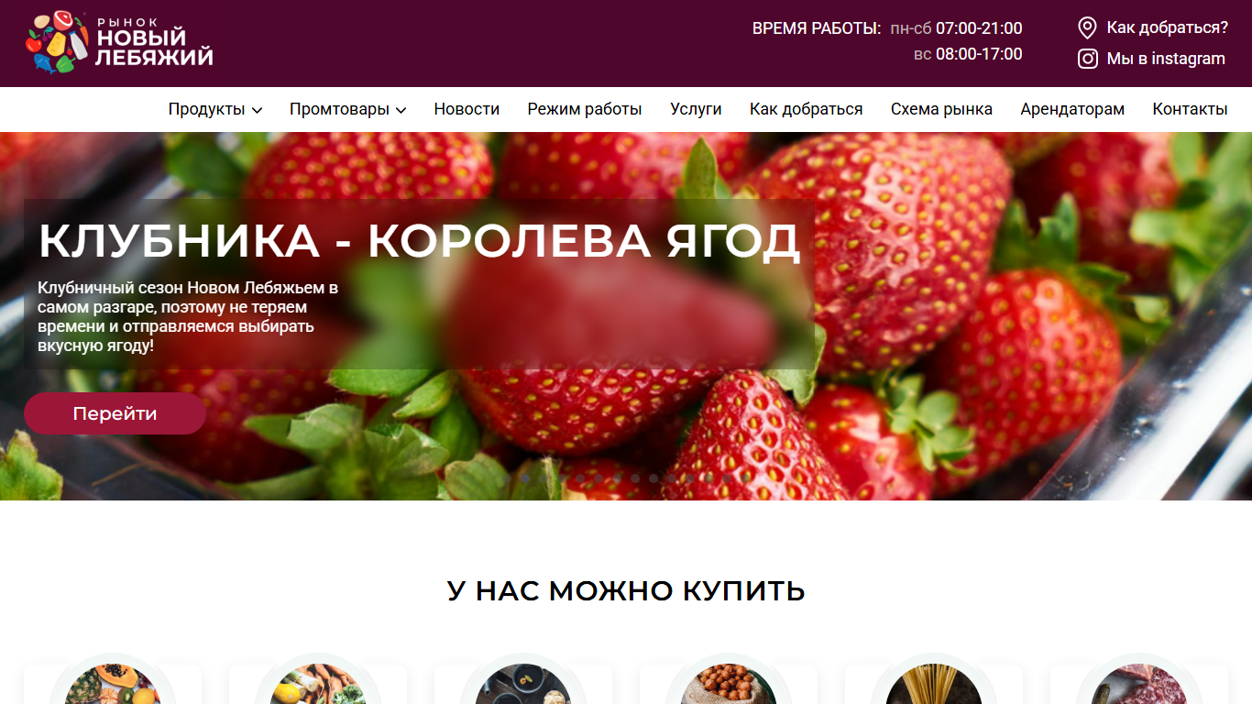Viewport: 1252px width, 704px height.
Task: Expand the Продукты dropdown menu
Action: point(215,109)
